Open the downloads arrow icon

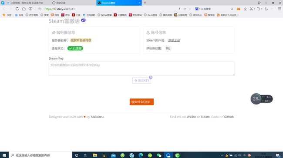pos(245,9)
